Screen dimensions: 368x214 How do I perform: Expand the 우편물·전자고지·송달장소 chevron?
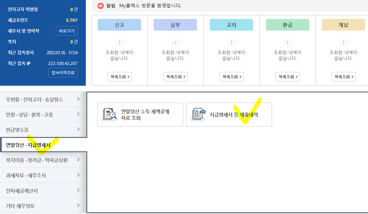[78, 99]
